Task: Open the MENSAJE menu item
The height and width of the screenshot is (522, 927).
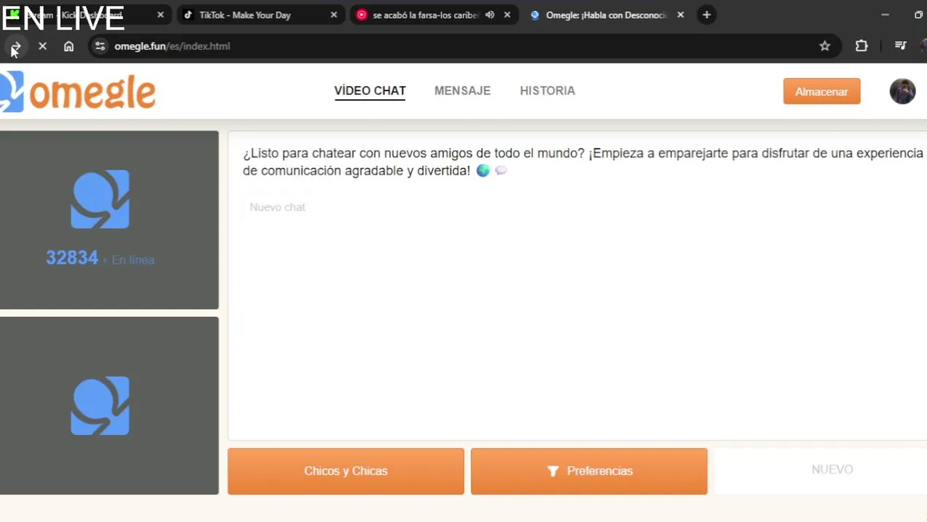Action: click(462, 91)
